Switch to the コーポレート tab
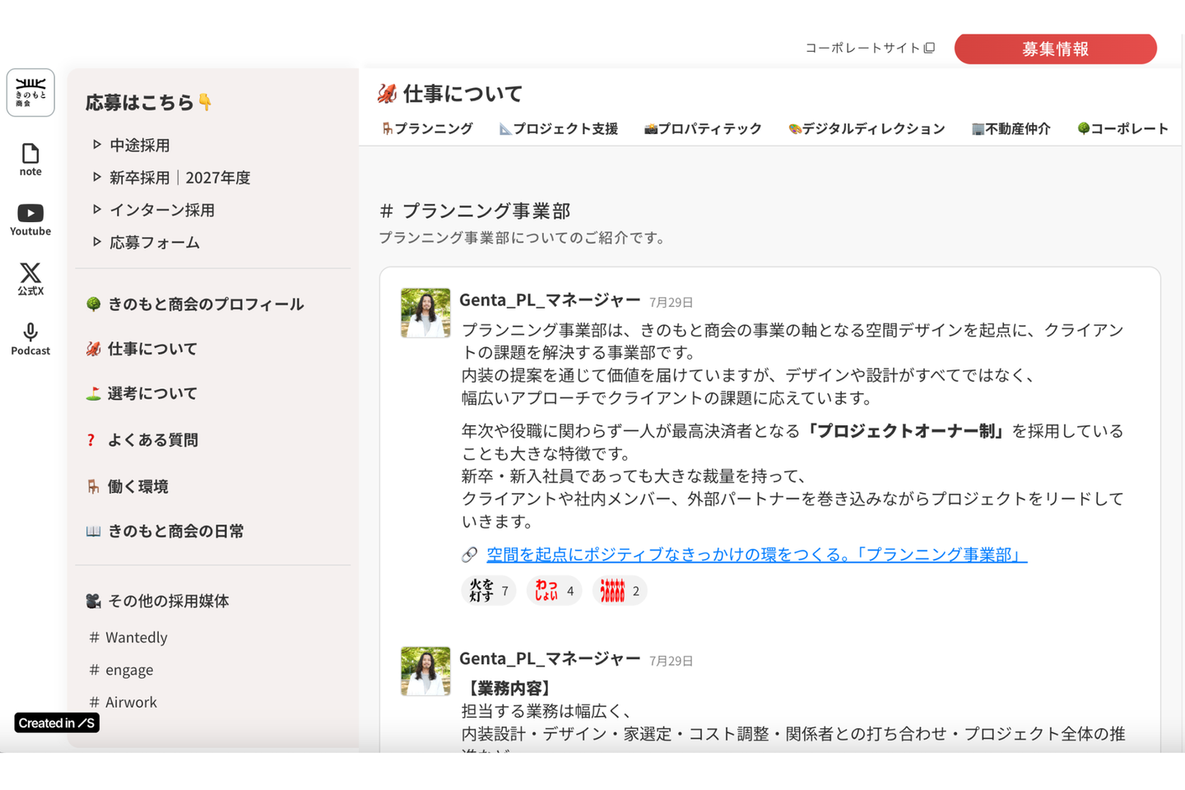Viewport: 1185px width, 790px height. click(1122, 128)
